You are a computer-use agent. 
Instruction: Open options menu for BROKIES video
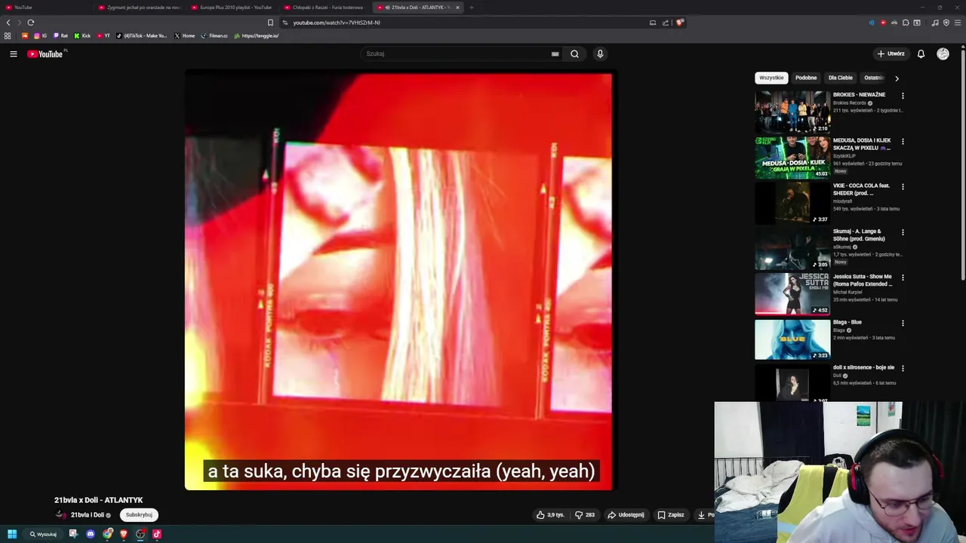tap(903, 96)
